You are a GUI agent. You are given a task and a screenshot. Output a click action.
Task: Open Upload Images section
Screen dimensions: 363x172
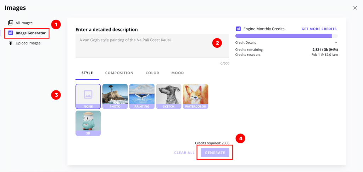pos(24,43)
